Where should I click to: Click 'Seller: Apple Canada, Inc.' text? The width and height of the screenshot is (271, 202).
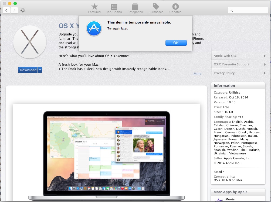[x=232, y=158]
